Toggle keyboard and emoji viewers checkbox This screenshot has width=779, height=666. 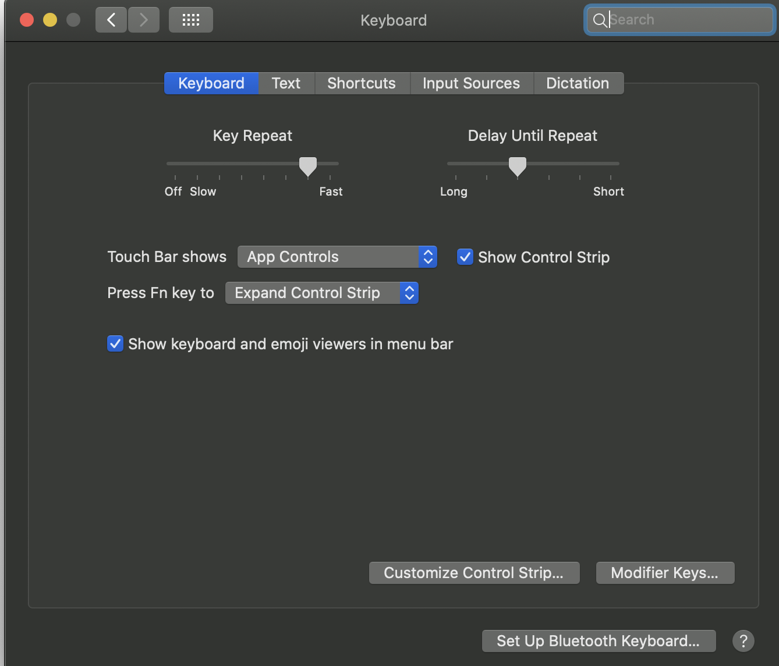115,343
